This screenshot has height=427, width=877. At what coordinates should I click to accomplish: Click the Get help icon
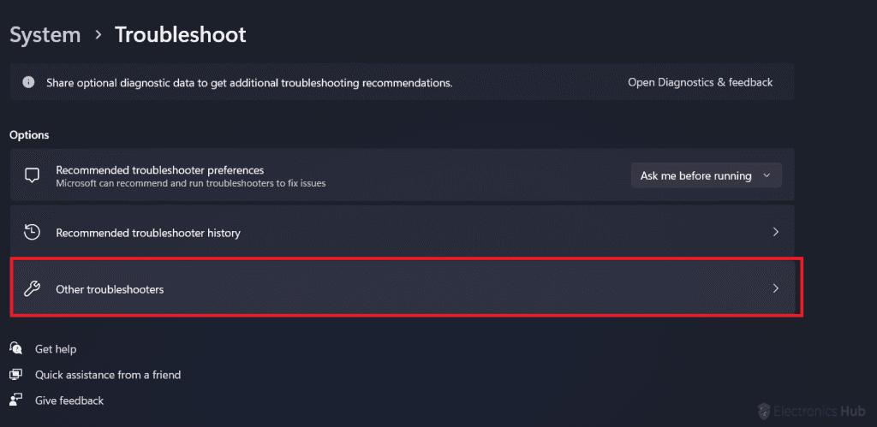click(16, 348)
